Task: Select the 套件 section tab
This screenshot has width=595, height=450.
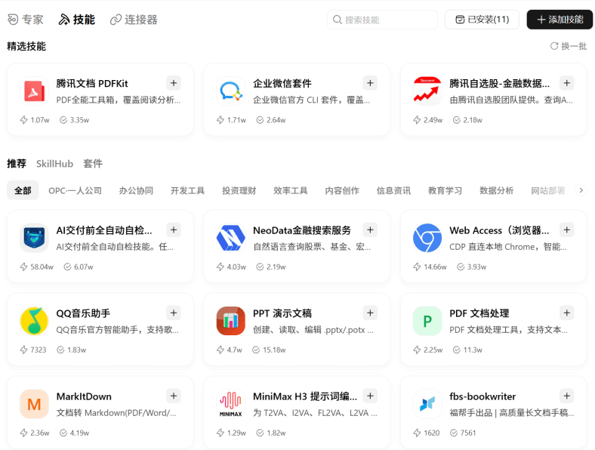Action: 93,164
